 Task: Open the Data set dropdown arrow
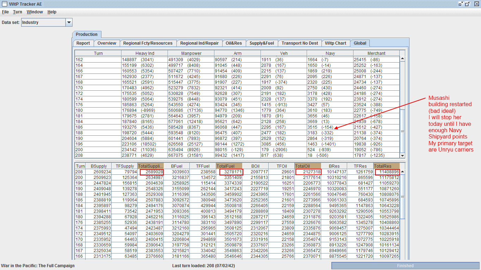click(69, 22)
